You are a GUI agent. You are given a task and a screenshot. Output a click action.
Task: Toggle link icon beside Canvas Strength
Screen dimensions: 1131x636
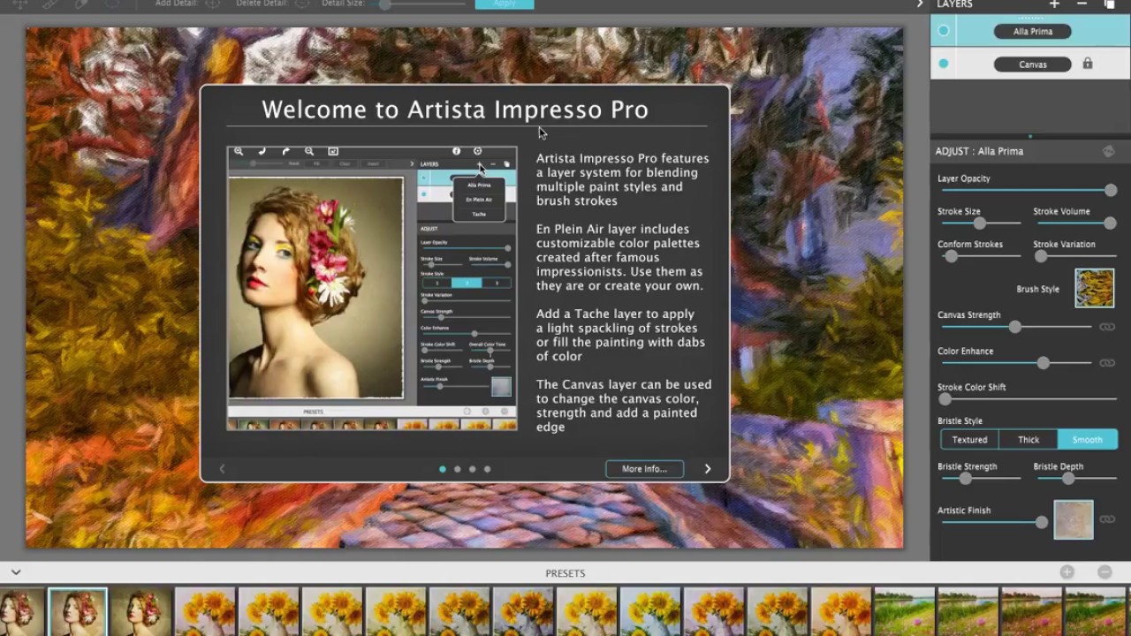click(x=1107, y=327)
